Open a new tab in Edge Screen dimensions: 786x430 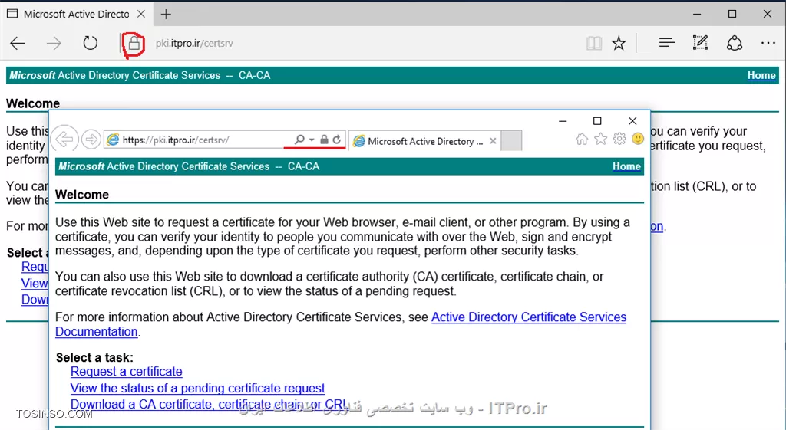166,14
